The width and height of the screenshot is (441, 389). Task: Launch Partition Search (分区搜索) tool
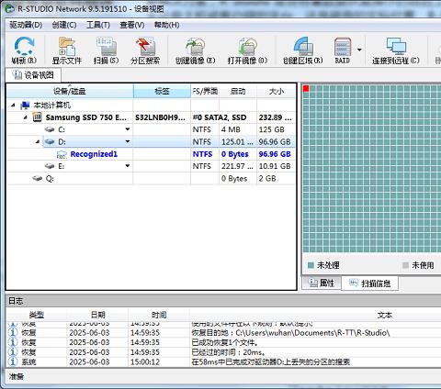[x=145, y=50]
